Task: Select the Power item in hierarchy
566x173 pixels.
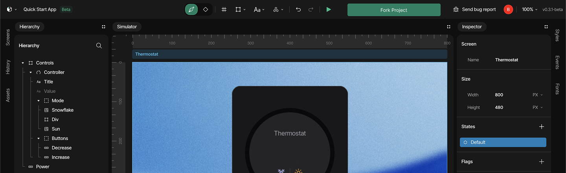Action: tap(42, 167)
